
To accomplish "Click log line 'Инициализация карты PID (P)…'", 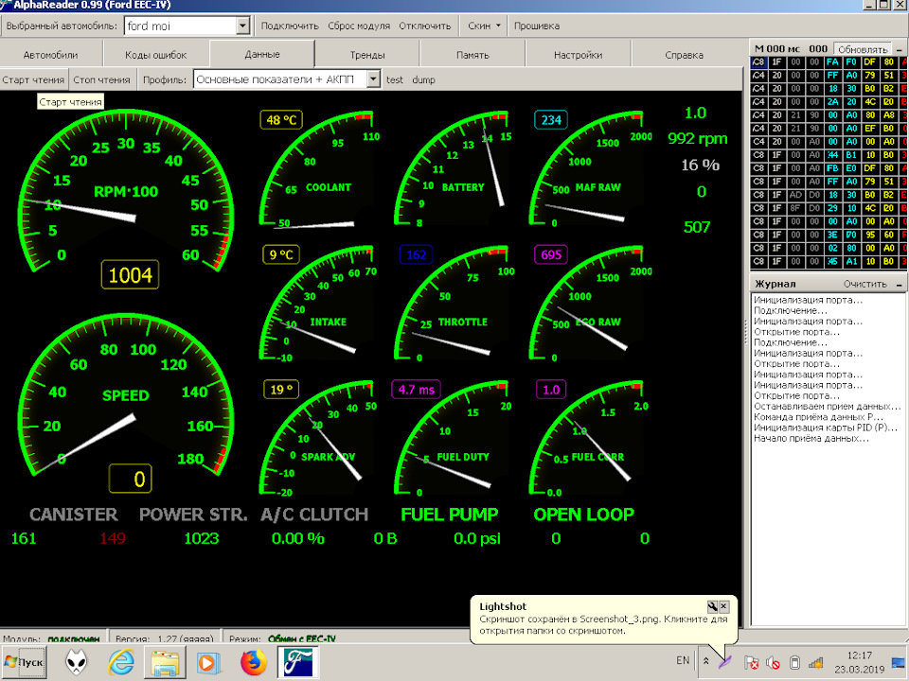I will pos(825,428).
